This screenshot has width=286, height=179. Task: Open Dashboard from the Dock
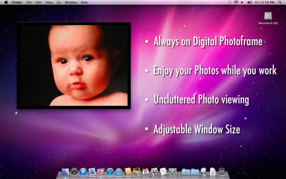click(x=74, y=172)
